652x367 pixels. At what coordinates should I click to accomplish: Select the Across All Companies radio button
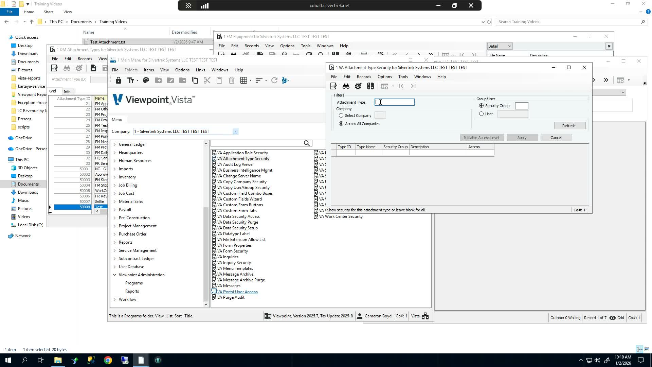(x=341, y=124)
